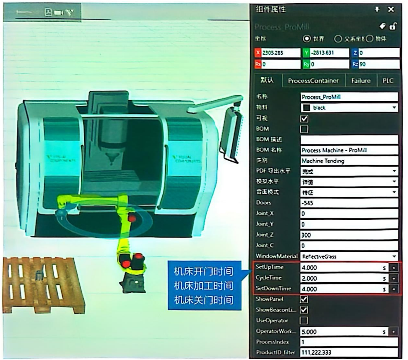Click the Rz rotation field showing 90
The height and width of the screenshot is (360, 408).
[x=378, y=64]
